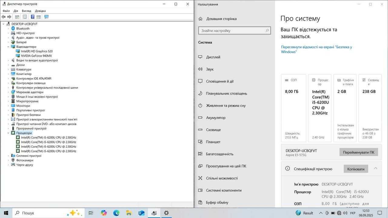Viewport: 388px width, 218px height.
Task: Open the Дія menu
Action: coord(15,11)
